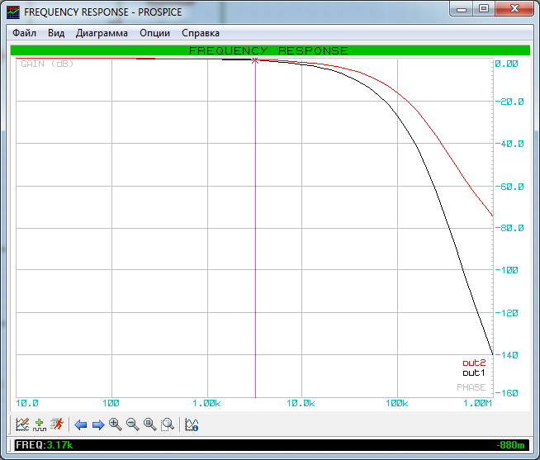Click the Add Trace icon
The image size is (540, 460).
[39, 424]
